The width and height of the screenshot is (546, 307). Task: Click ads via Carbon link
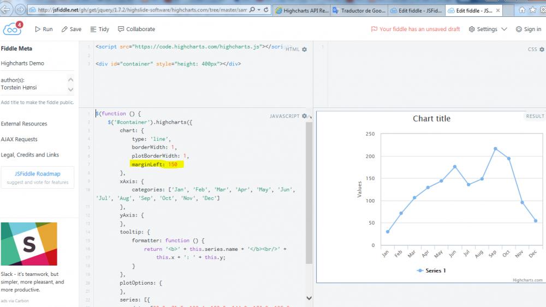[x=15, y=301]
